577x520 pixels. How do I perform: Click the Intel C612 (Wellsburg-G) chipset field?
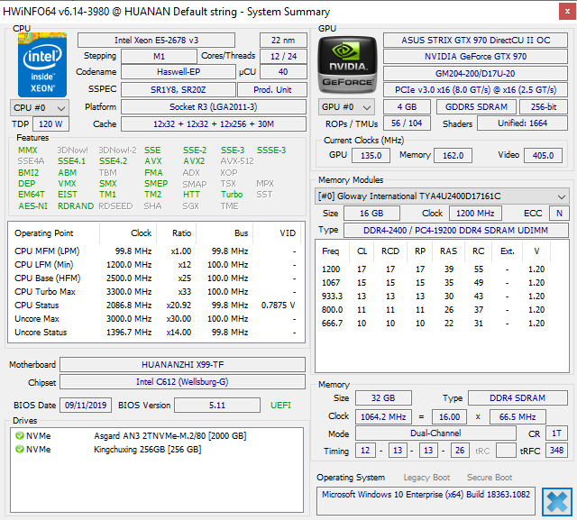[x=182, y=382]
